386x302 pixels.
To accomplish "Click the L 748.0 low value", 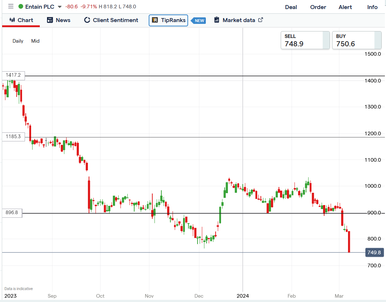I will tap(127, 7).
